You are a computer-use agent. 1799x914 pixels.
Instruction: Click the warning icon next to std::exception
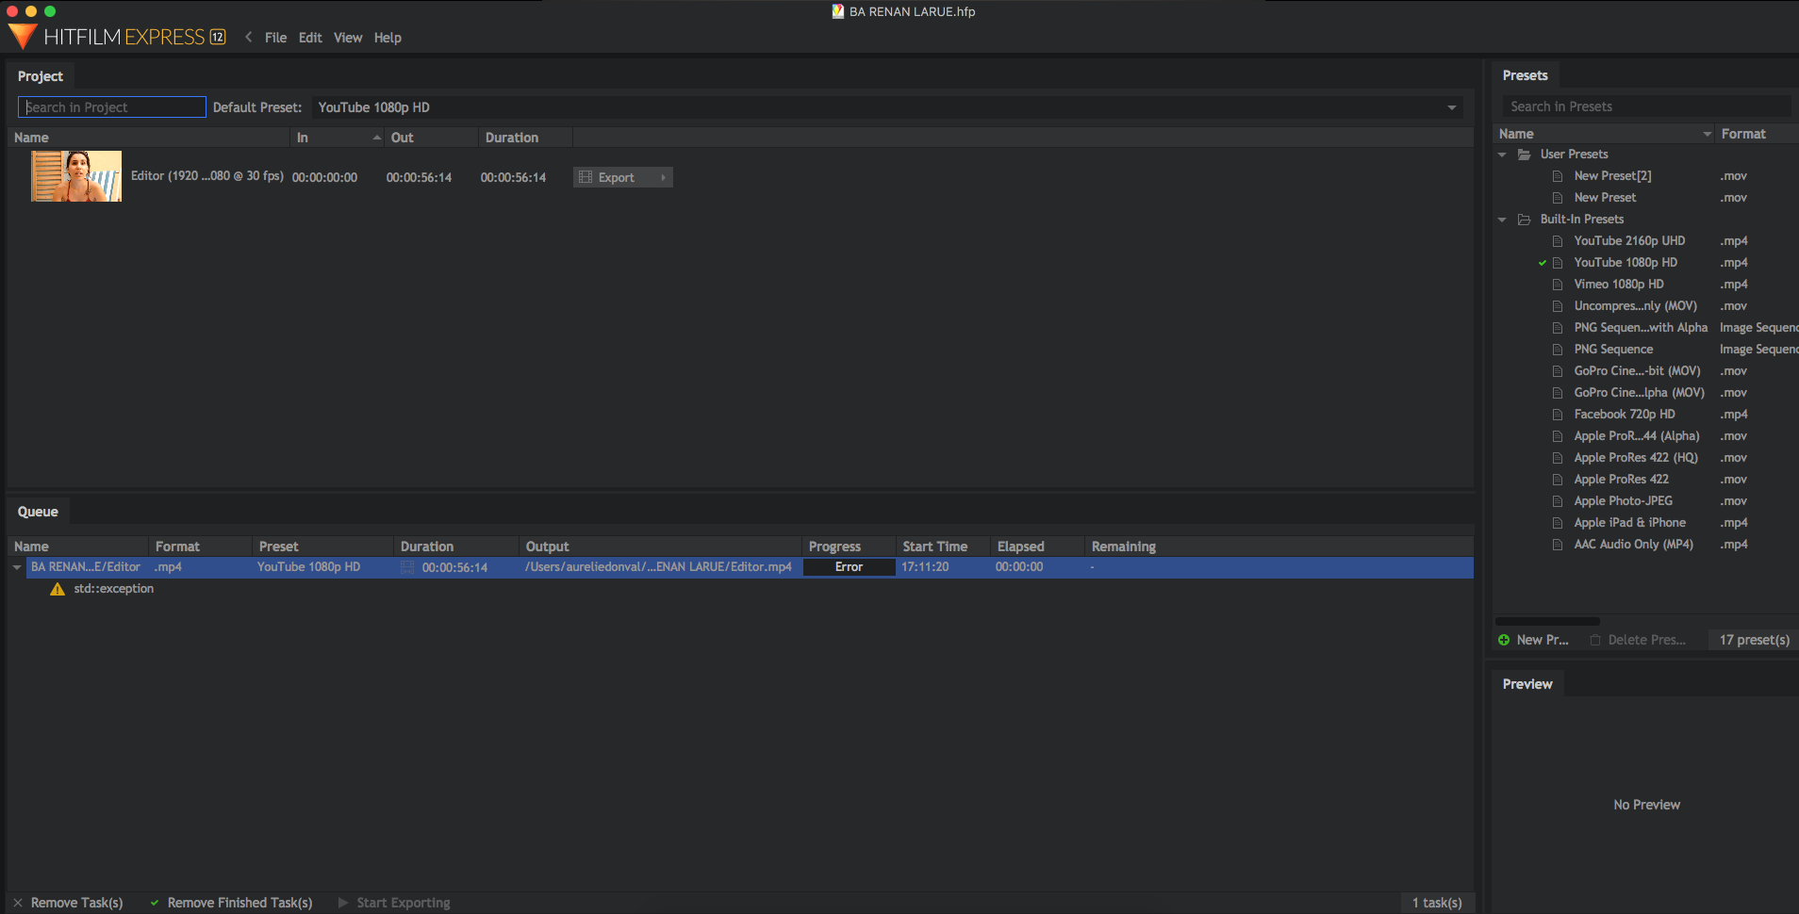[58, 589]
